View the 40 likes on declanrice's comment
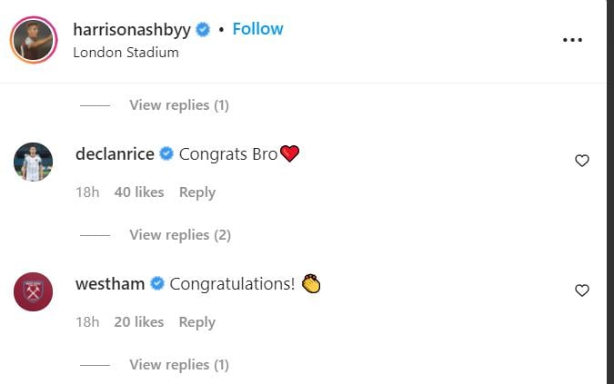Viewport: 614px width, 384px height. (139, 192)
